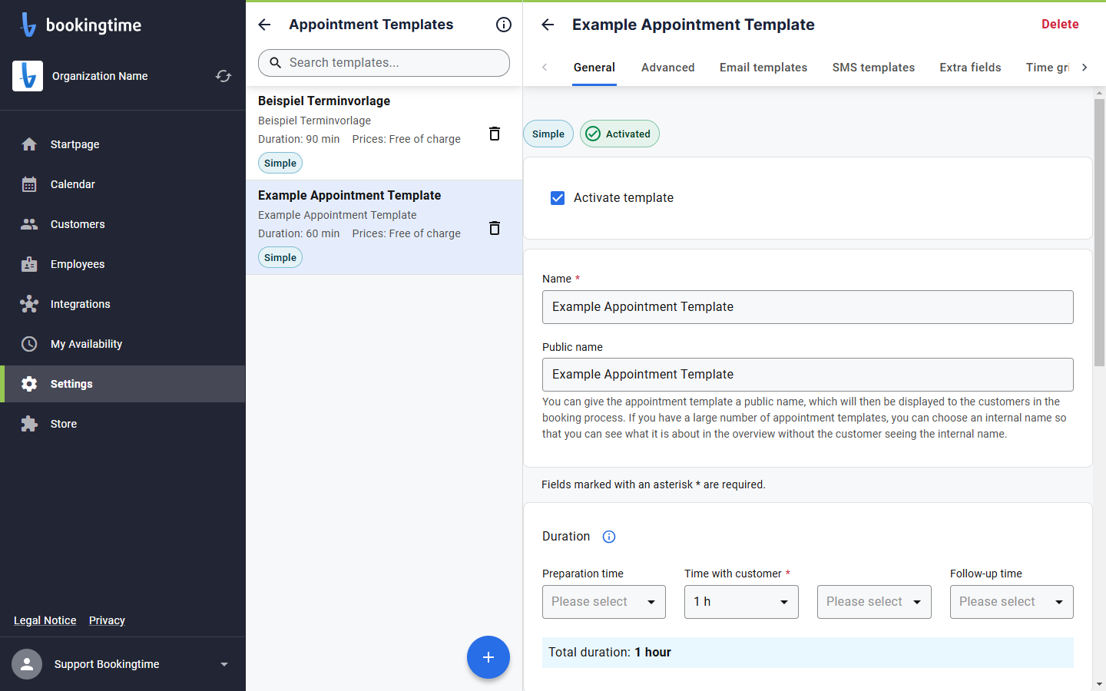Go back from Appointment Templates list

pyautogui.click(x=264, y=25)
